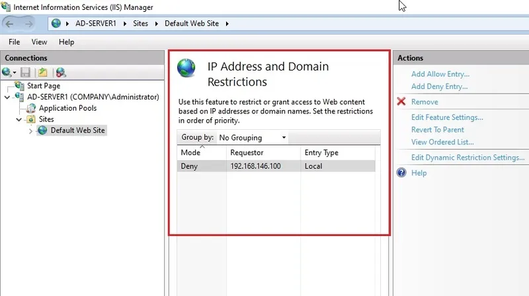Sort by the Entry Type column header

coord(338,153)
